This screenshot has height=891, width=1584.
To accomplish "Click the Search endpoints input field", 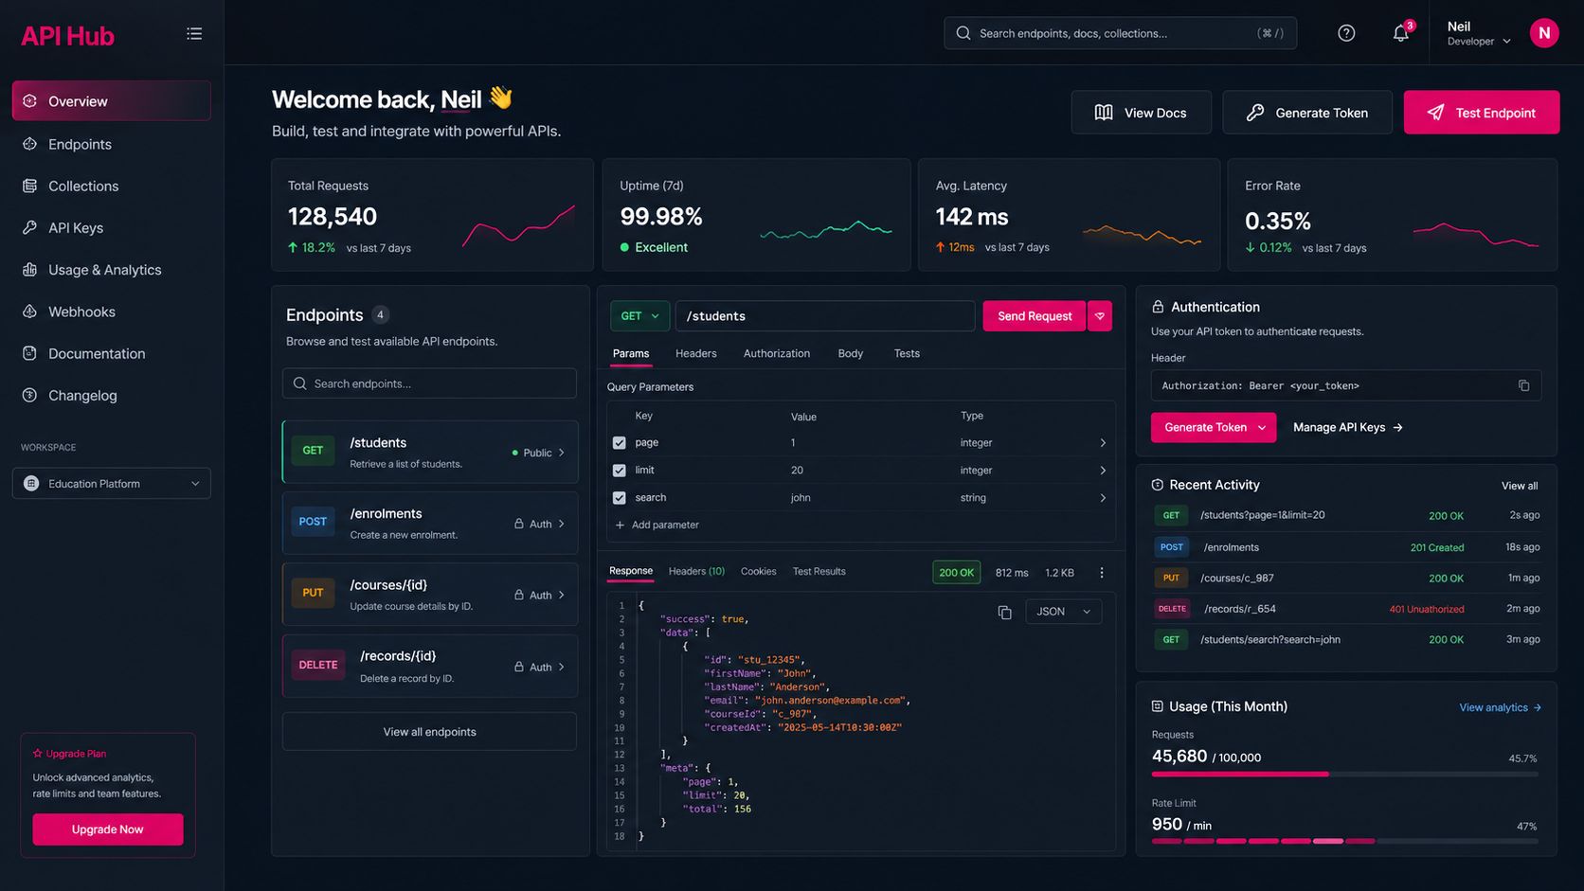I will tap(429, 383).
